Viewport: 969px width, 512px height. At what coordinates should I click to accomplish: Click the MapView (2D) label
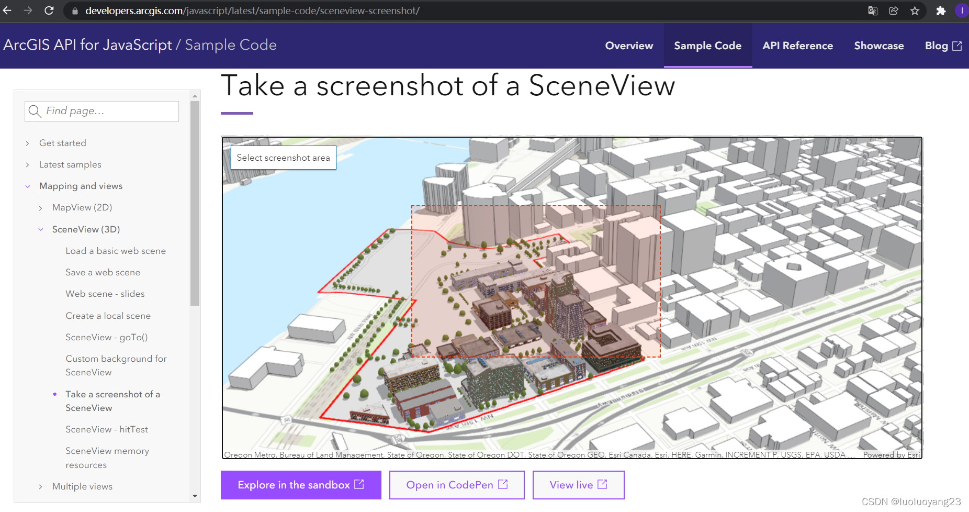pos(82,207)
